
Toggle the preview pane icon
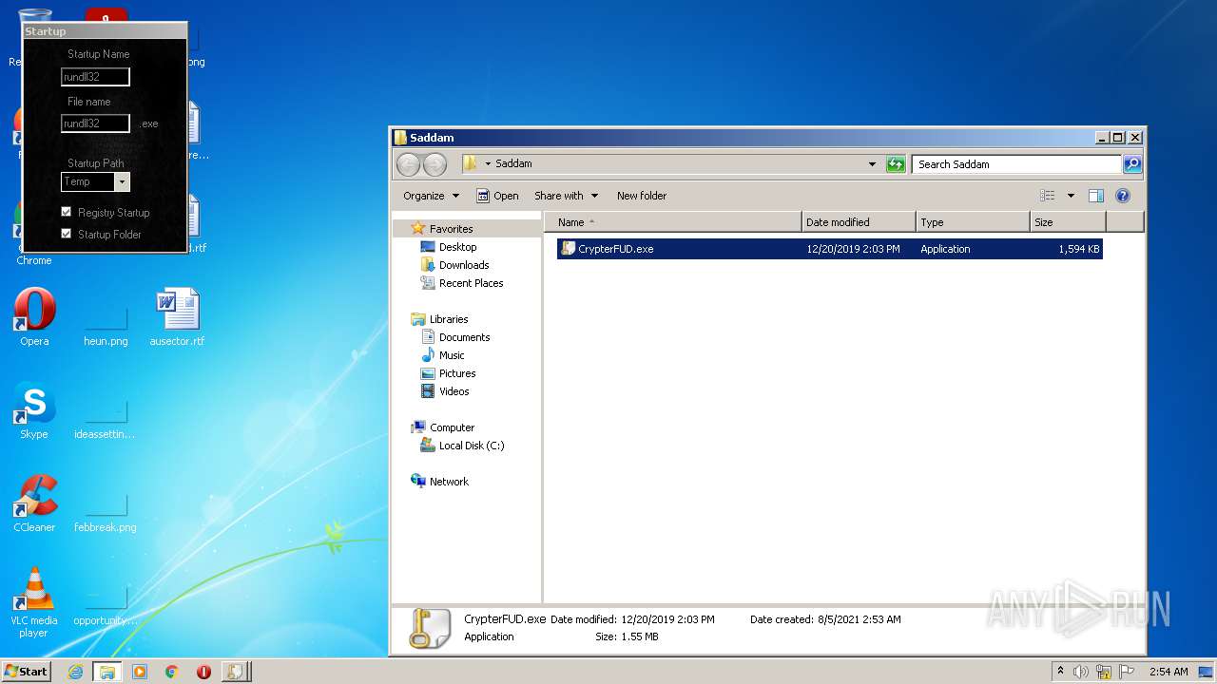1096,196
